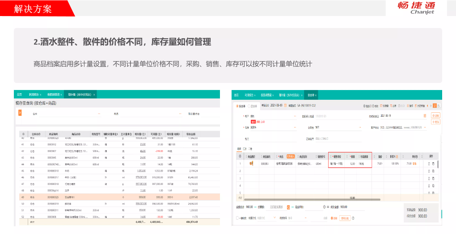This screenshot has height=234, width=456.
Task: Click the orange icon in the 折扣% column header
Action: coord(397,156)
